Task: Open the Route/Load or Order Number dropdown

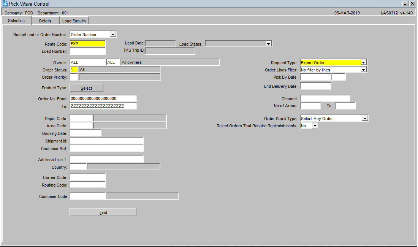Action: click(x=113, y=35)
